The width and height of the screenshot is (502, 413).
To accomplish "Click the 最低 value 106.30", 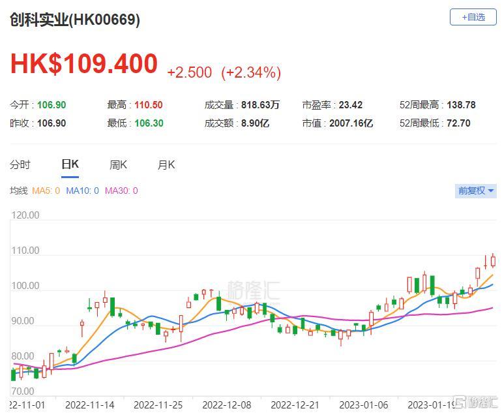I will point(149,123).
